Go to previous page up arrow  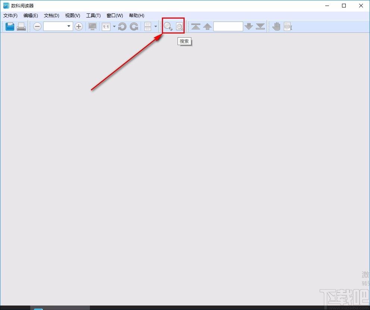tap(207, 26)
